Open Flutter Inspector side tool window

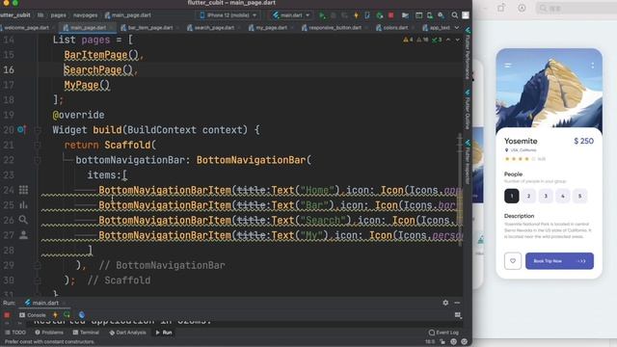pyautogui.click(x=468, y=161)
